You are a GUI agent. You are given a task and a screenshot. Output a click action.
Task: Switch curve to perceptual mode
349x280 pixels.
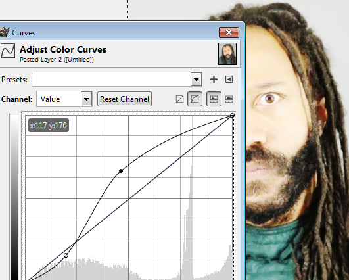[195, 99]
